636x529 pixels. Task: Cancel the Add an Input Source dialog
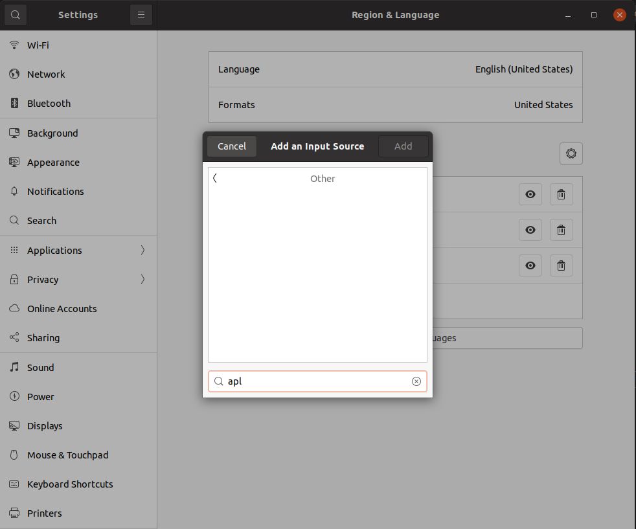coord(232,146)
